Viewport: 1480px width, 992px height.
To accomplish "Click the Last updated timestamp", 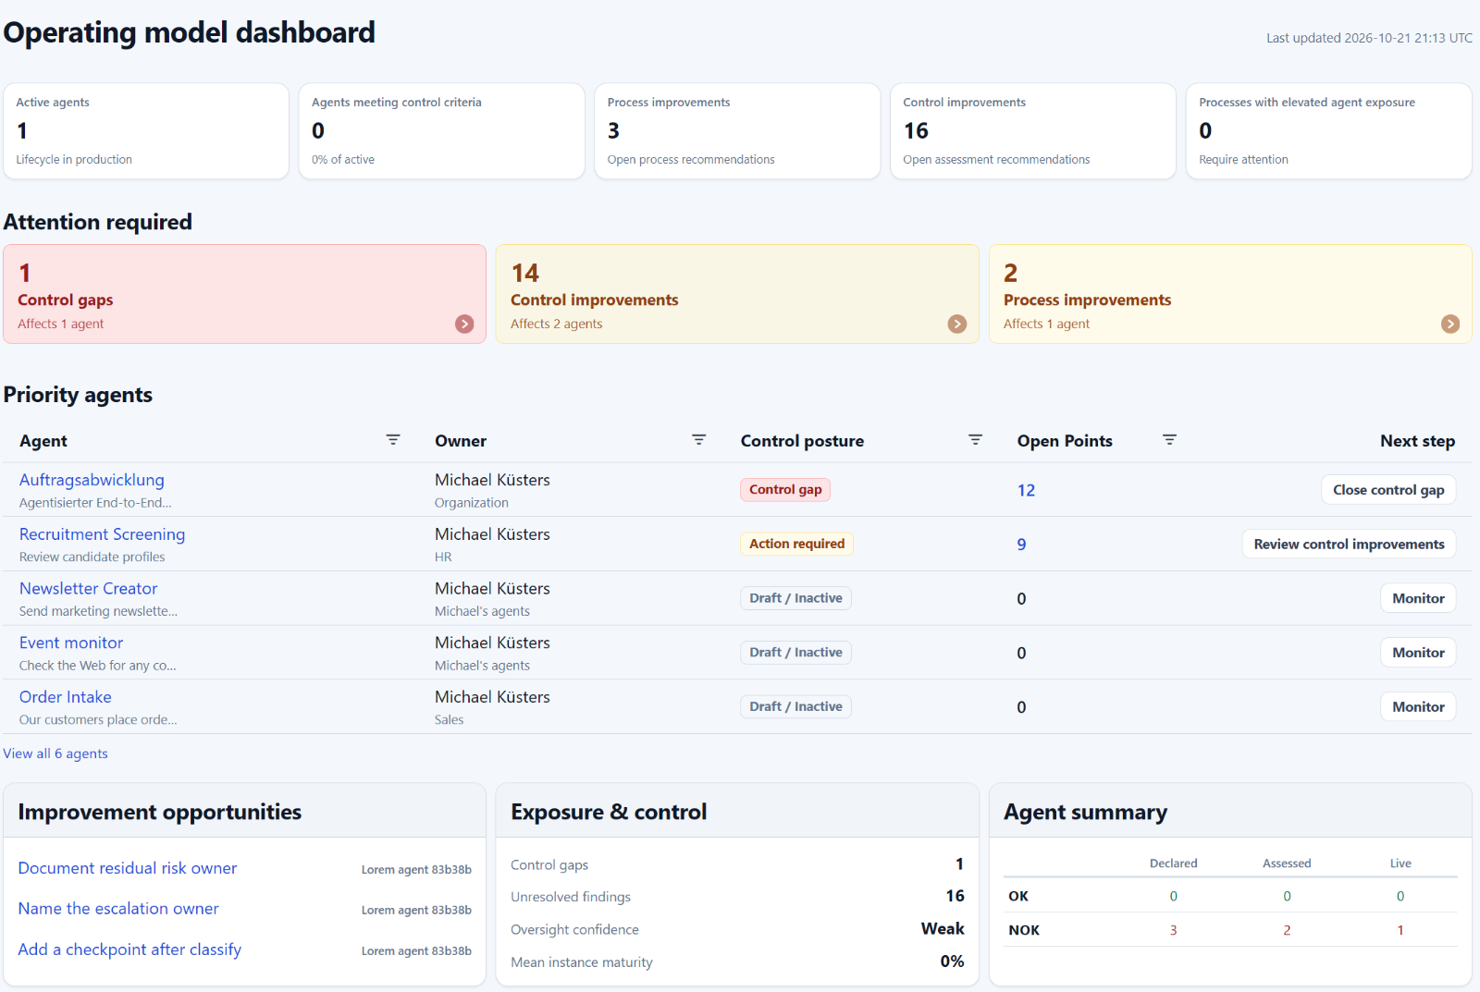I will 1369,38.
